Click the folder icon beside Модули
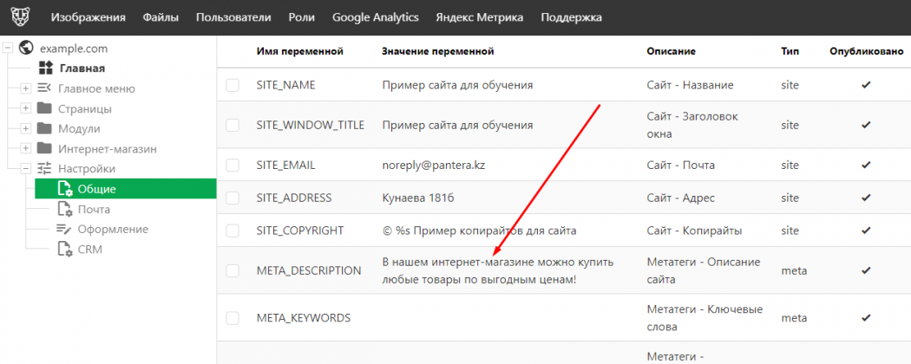This screenshot has width=911, height=364. [x=45, y=128]
